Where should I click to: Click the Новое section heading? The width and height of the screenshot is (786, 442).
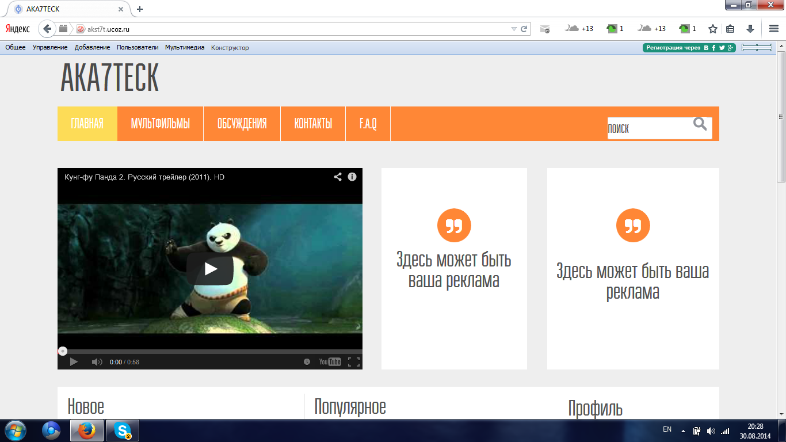tap(86, 406)
